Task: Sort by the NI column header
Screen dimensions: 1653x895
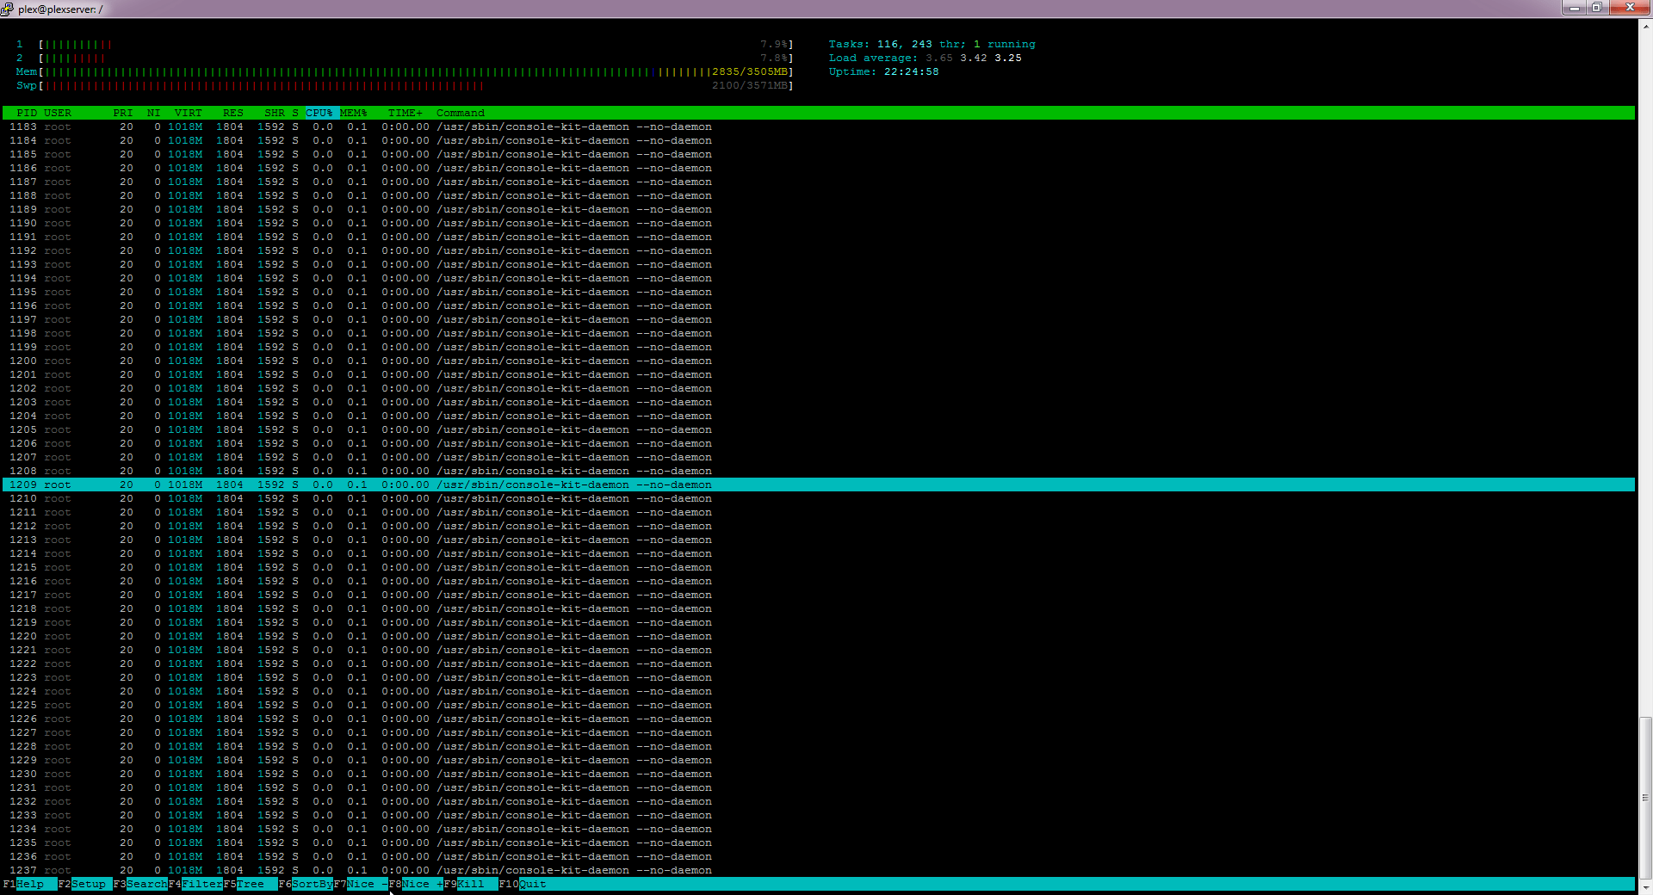Action: (154, 114)
